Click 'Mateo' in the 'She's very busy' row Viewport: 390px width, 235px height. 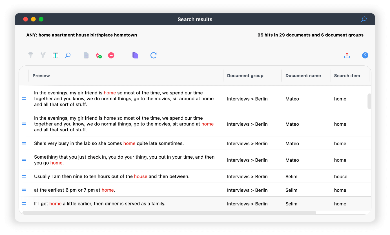(x=292, y=143)
